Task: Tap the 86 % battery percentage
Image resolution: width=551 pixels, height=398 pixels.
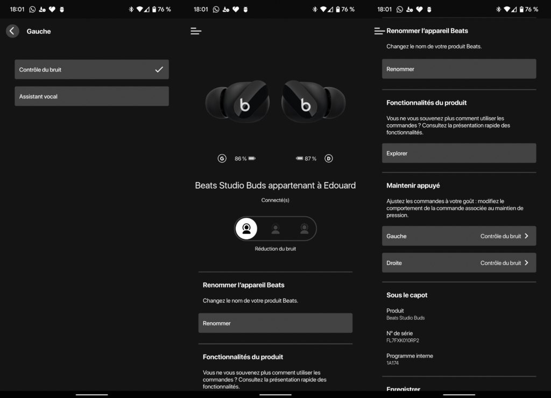Action: pos(241,159)
